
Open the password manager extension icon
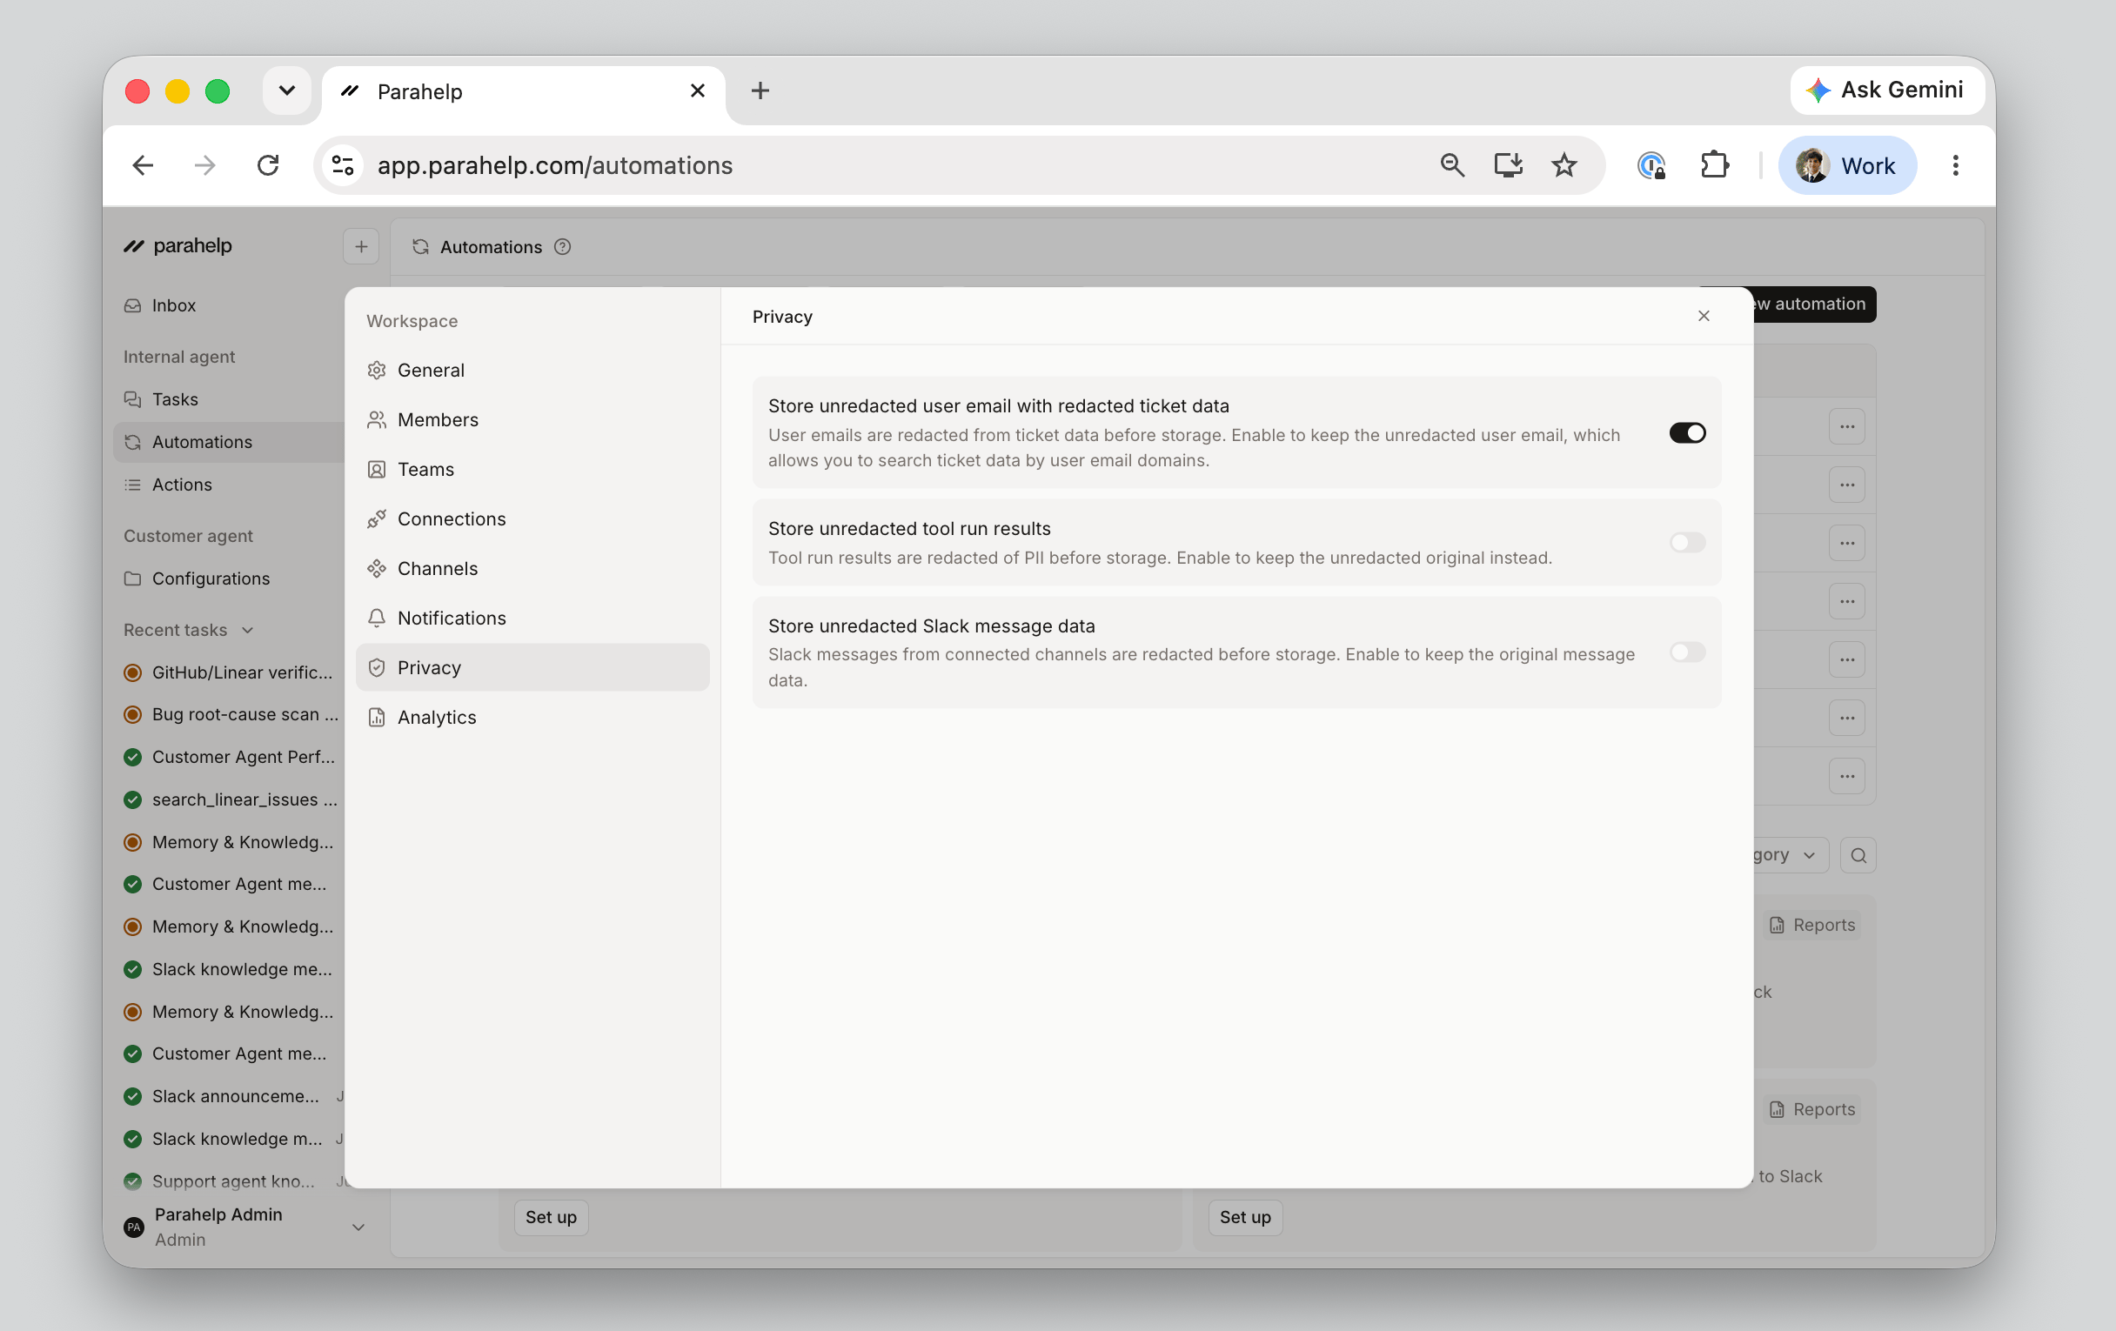1651,165
